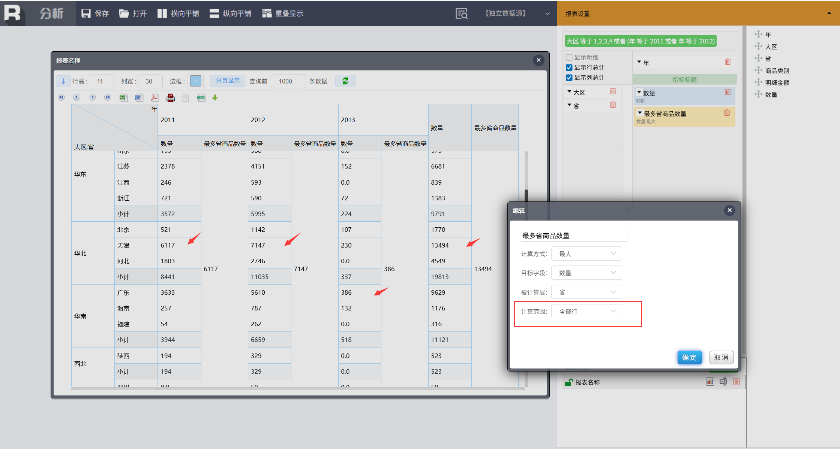Go to last page navigation icon
This screenshot has width=840, height=449.
[108, 97]
